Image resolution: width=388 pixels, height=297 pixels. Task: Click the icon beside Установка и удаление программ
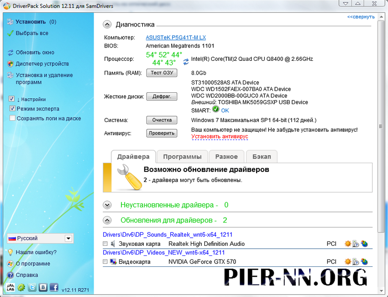[10, 75]
